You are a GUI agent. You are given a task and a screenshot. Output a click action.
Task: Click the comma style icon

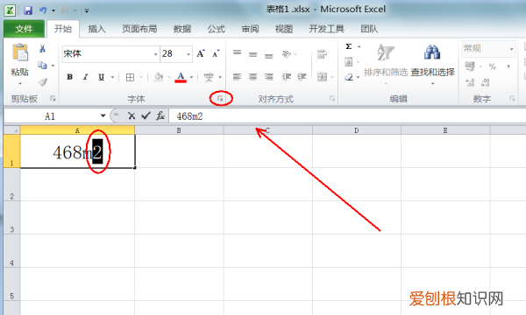pyautogui.click(x=508, y=66)
